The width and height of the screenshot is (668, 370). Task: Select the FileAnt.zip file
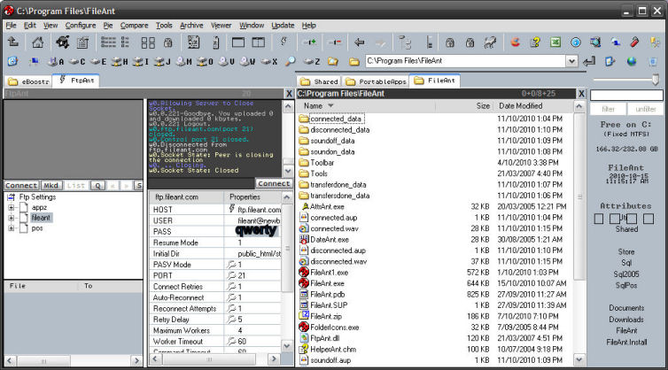click(x=326, y=316)
